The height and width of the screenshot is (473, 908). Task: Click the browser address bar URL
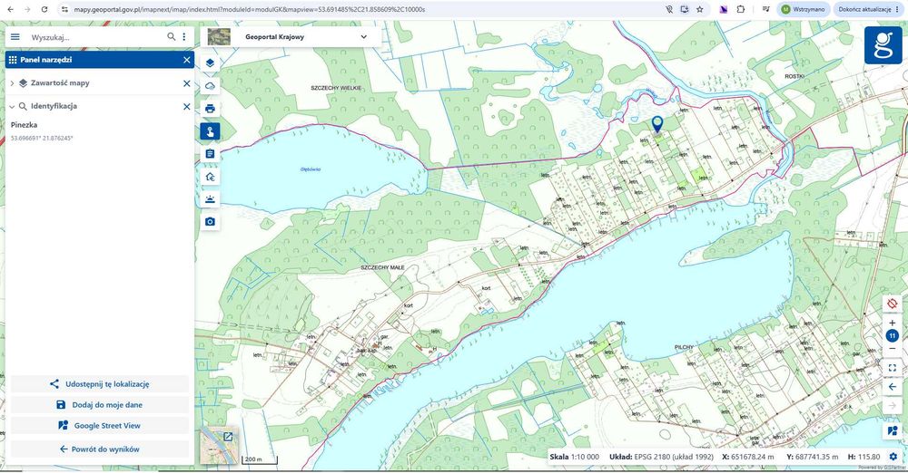pos(249,9)
